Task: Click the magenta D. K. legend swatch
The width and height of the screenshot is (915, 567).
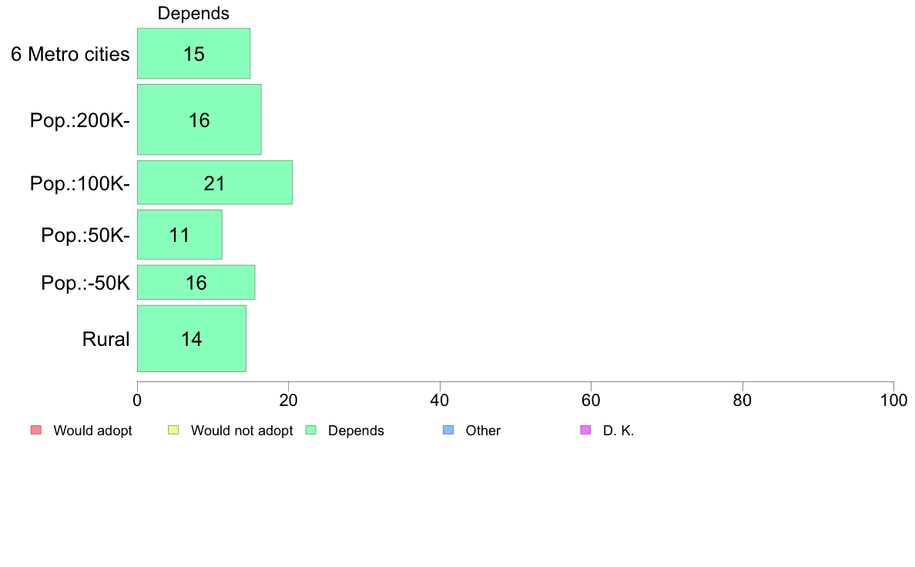Action: (585, 431)
